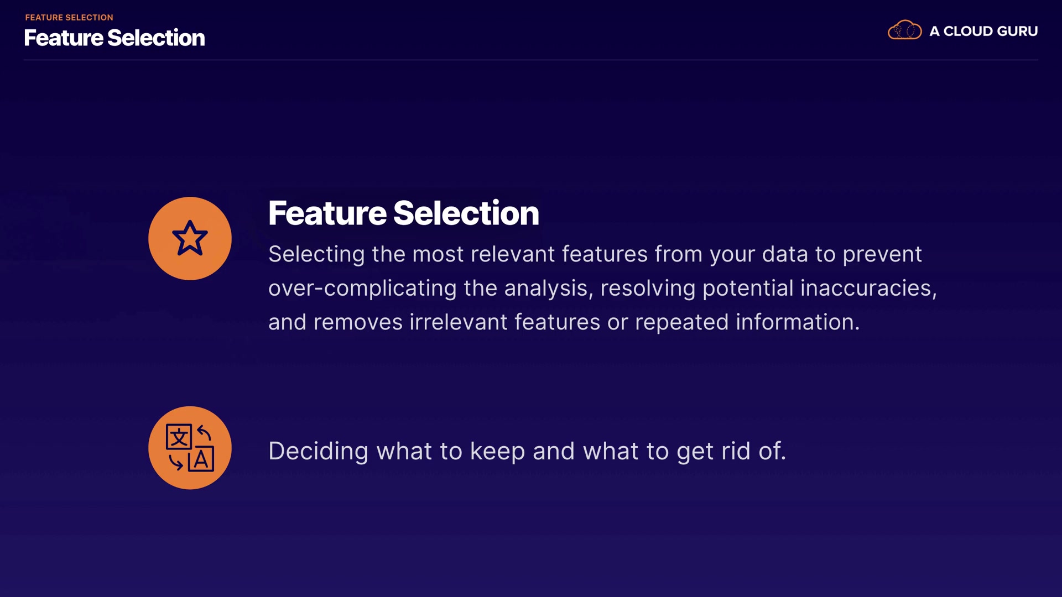
Task: Click the large center Feature Selection heading
Action: coord(403,213)
